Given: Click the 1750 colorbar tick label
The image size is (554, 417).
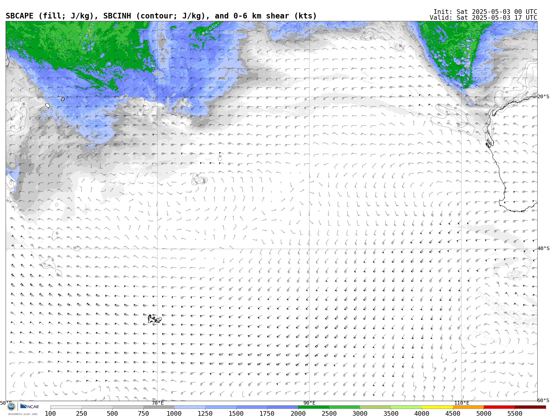Looking at the screenshot, I should (267, 414).
